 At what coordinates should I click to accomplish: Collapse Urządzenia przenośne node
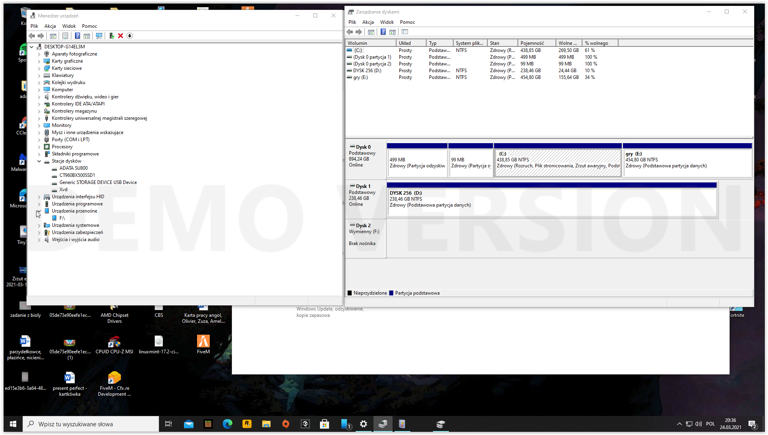[x=39, y=211]
